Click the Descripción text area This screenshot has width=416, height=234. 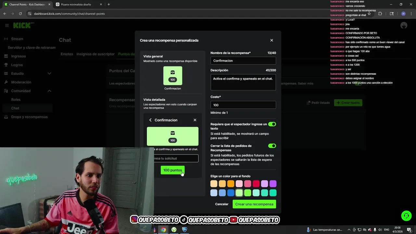click(243, 82)
